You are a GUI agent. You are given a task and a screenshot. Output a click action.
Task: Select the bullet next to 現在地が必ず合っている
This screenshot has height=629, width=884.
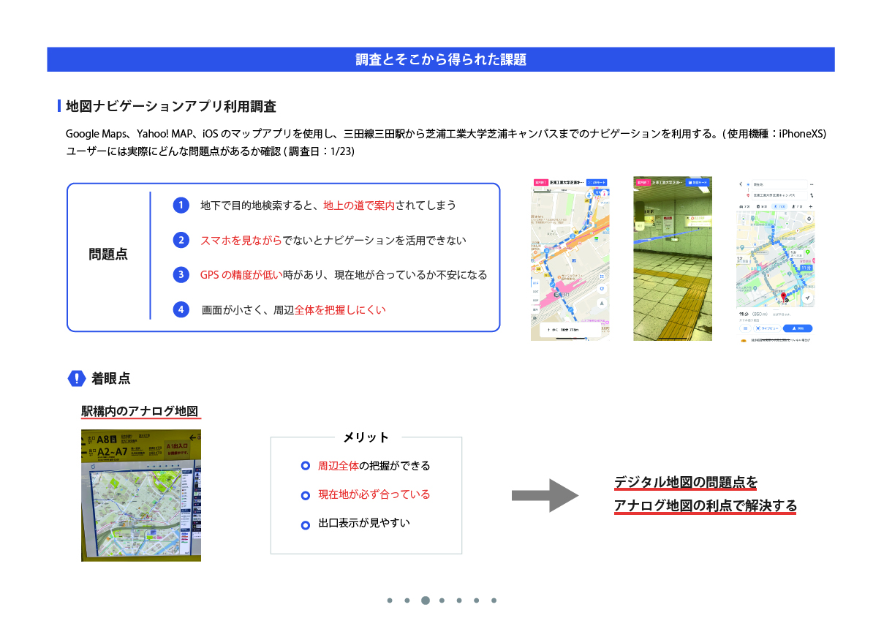point(306,495)
